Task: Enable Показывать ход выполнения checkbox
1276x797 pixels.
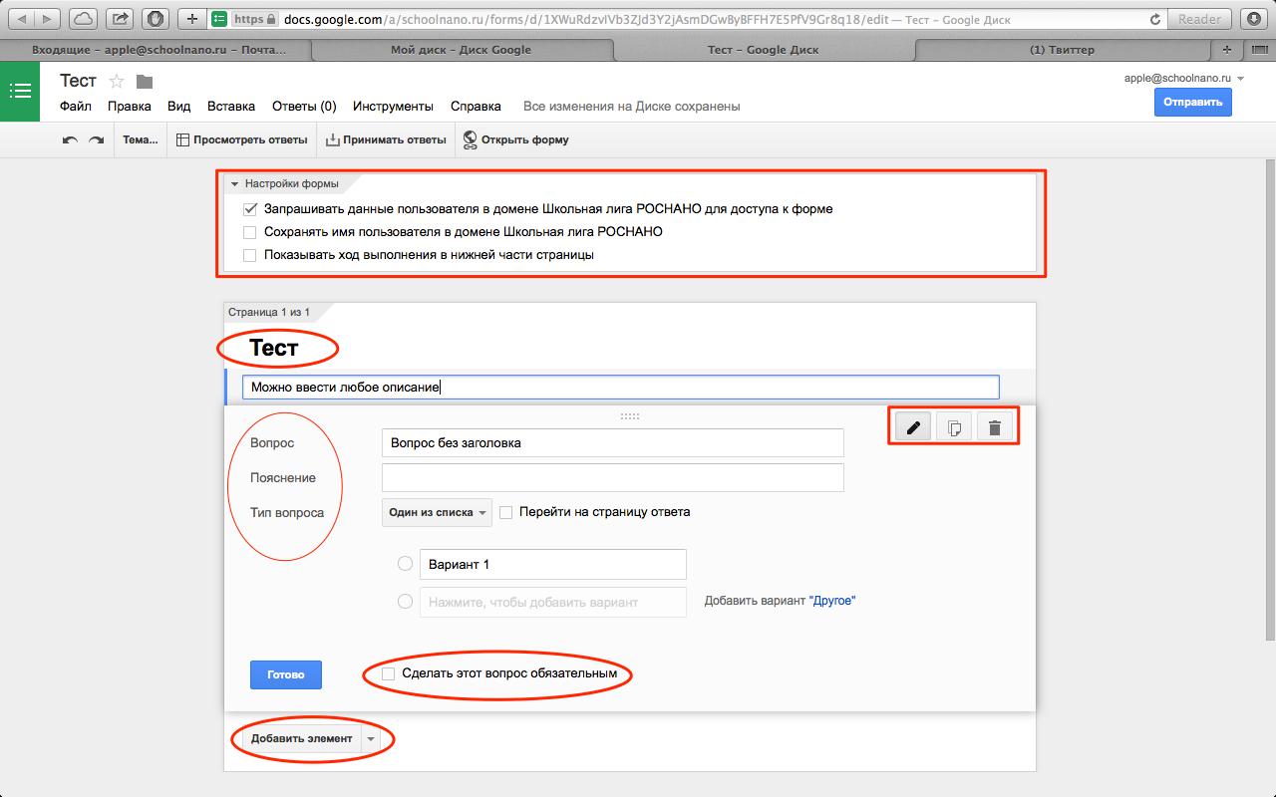Action: (x=251, y=255)
